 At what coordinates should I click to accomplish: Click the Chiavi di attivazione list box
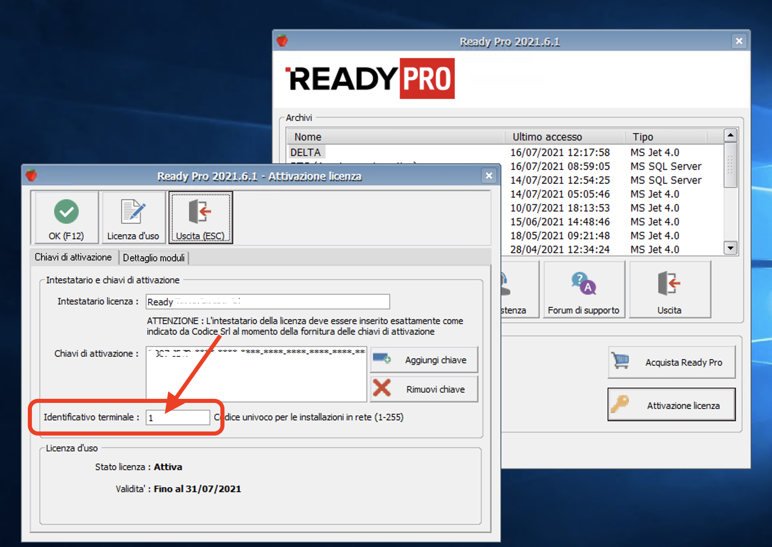tap(256, 374)
